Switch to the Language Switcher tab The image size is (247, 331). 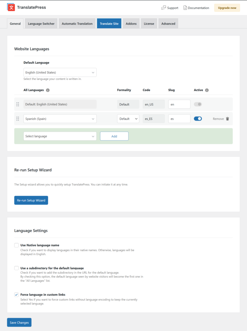coord(41,24)
